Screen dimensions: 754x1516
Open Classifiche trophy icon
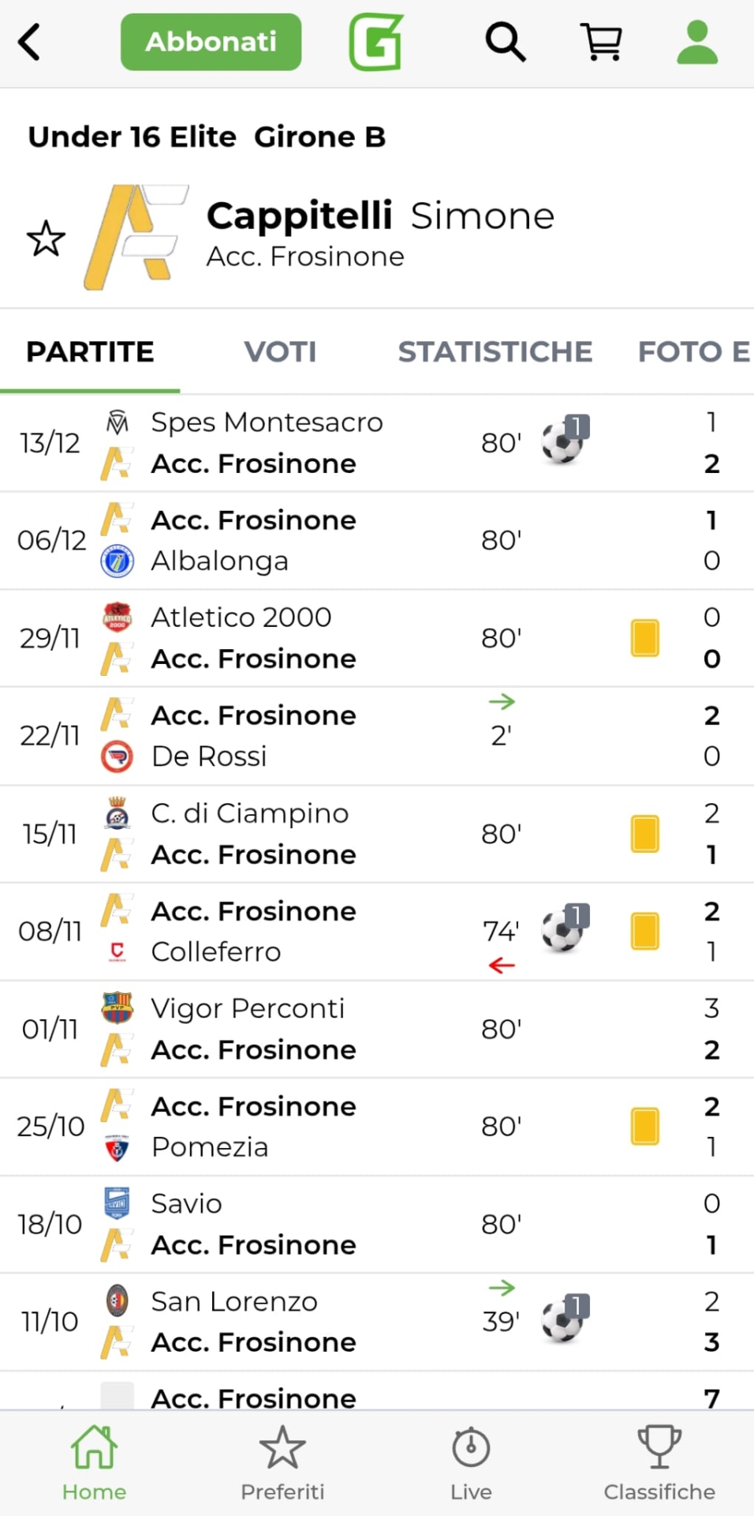659,1462
